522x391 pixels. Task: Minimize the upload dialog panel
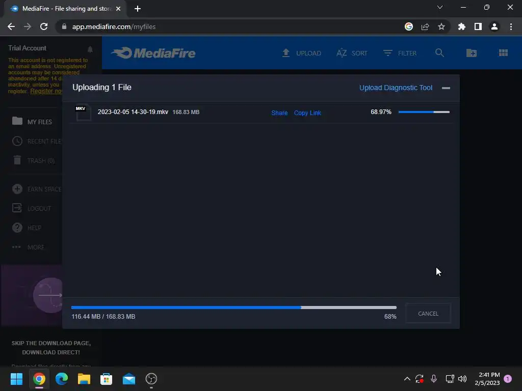[x=446, y=88]
